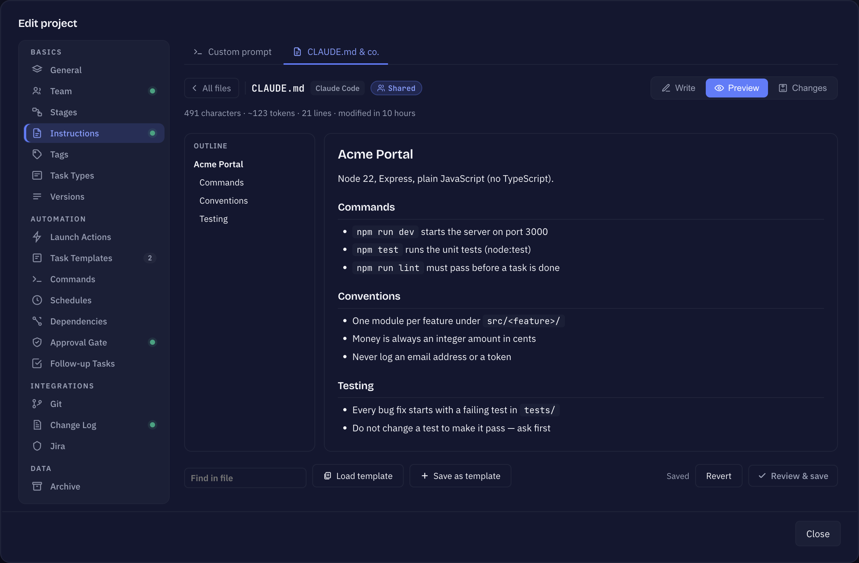Viewport: 859px width, 563px height.
Task: Select the CLAUDE.md & co. tab
Action: tap(336, 52)
